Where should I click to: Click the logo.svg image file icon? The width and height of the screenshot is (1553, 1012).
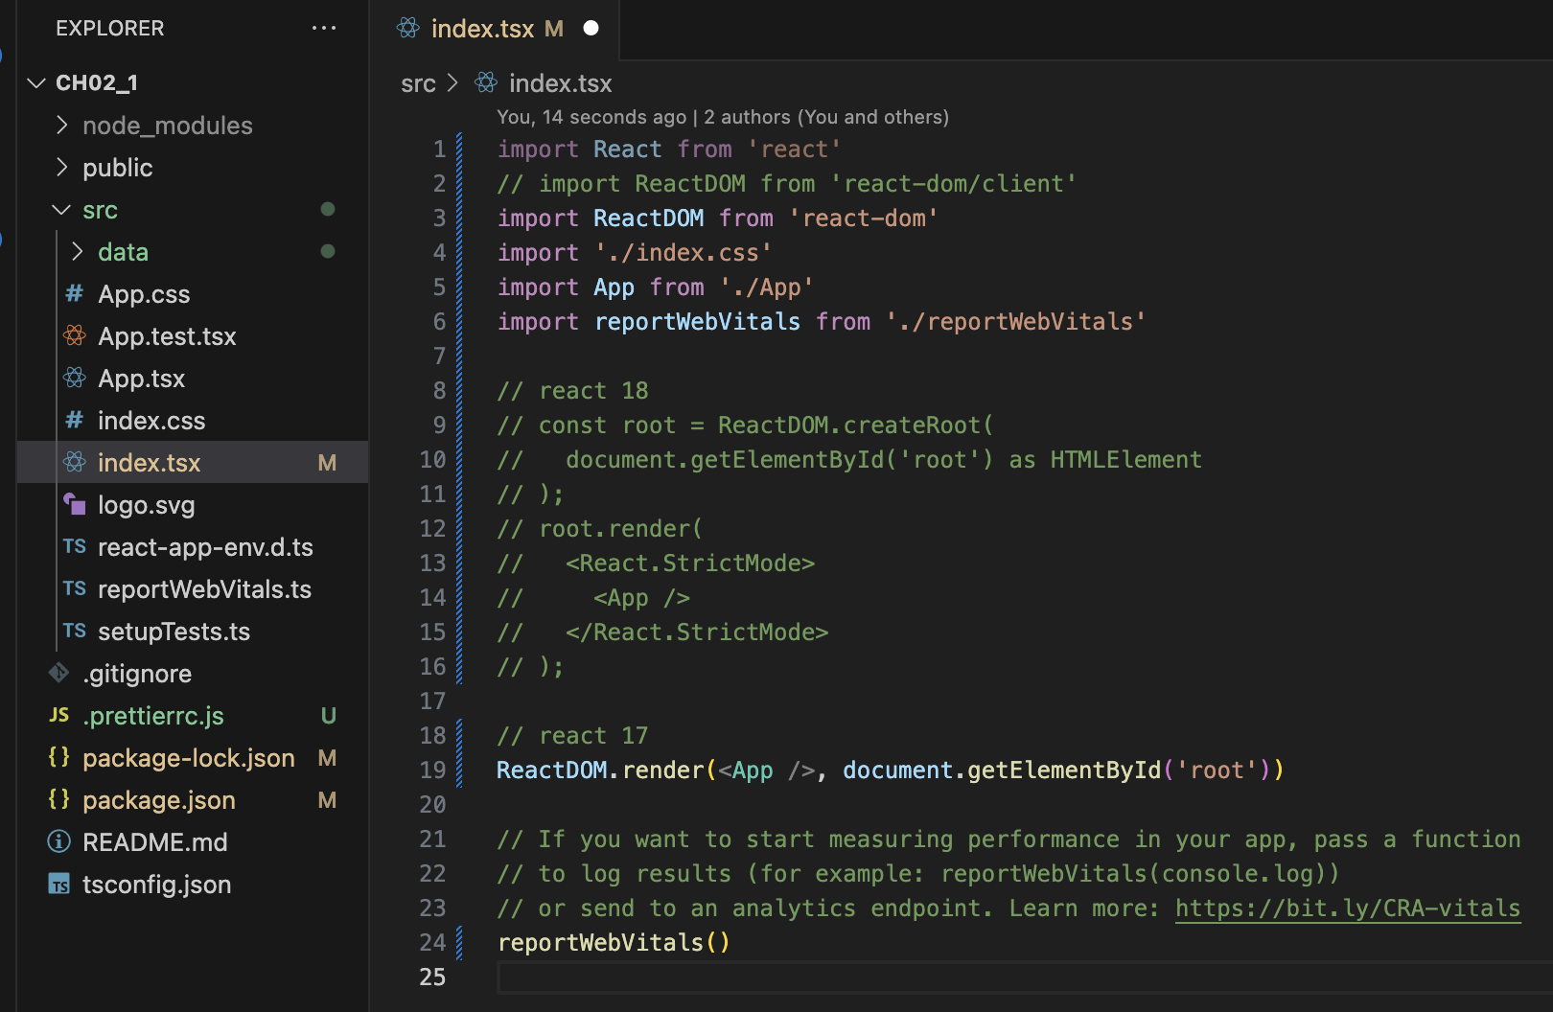pos(74,503)
